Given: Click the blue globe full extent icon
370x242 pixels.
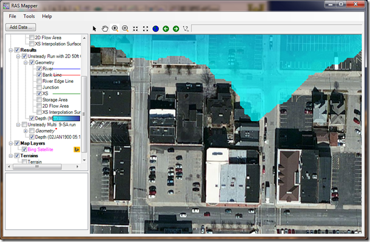Looking at the screenshot, I should point(155,28).
